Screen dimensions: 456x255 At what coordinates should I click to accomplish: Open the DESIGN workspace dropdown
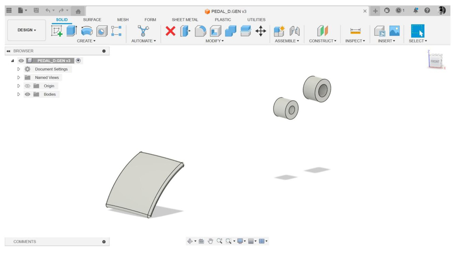click(27, 30)
